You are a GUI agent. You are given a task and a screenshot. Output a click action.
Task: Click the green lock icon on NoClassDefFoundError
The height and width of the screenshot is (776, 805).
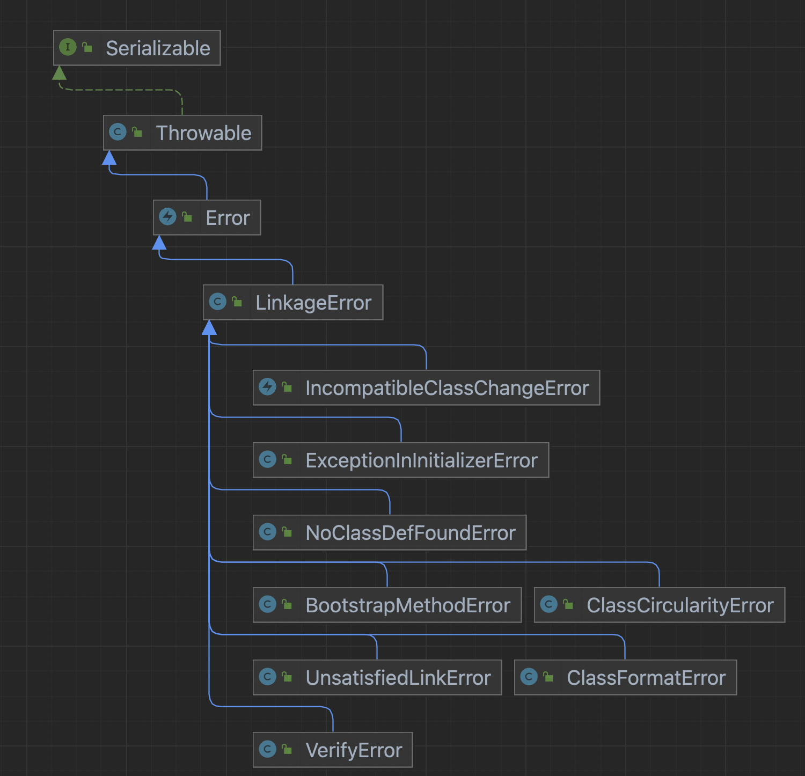coord(287,532)
